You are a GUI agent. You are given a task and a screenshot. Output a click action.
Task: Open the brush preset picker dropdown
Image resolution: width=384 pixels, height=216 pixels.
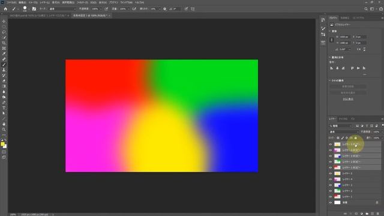29,9
